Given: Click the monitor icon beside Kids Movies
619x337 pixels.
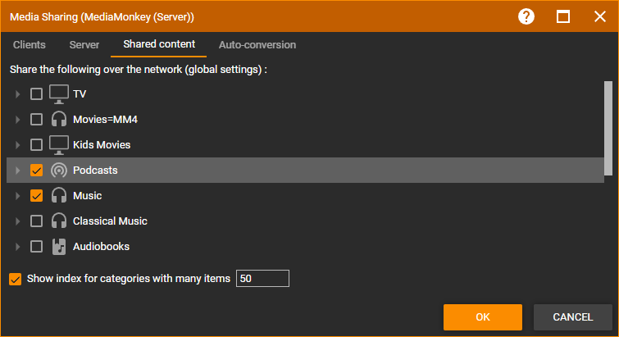Looking at the screenshot, I should click(x=59, y=145).
